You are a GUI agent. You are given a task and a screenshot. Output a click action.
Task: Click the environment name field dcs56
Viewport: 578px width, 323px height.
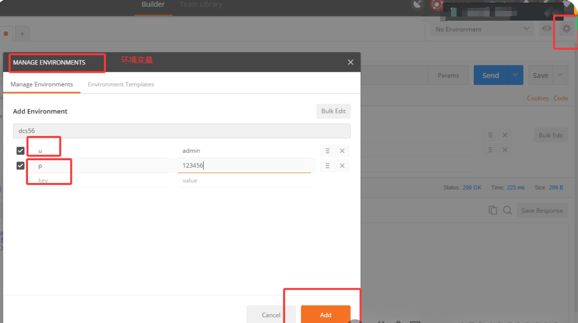[x=182, y=131]
